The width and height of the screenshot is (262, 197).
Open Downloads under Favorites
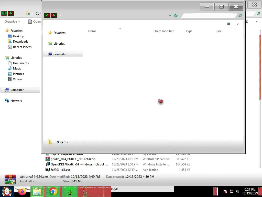(x=18, y=41)
